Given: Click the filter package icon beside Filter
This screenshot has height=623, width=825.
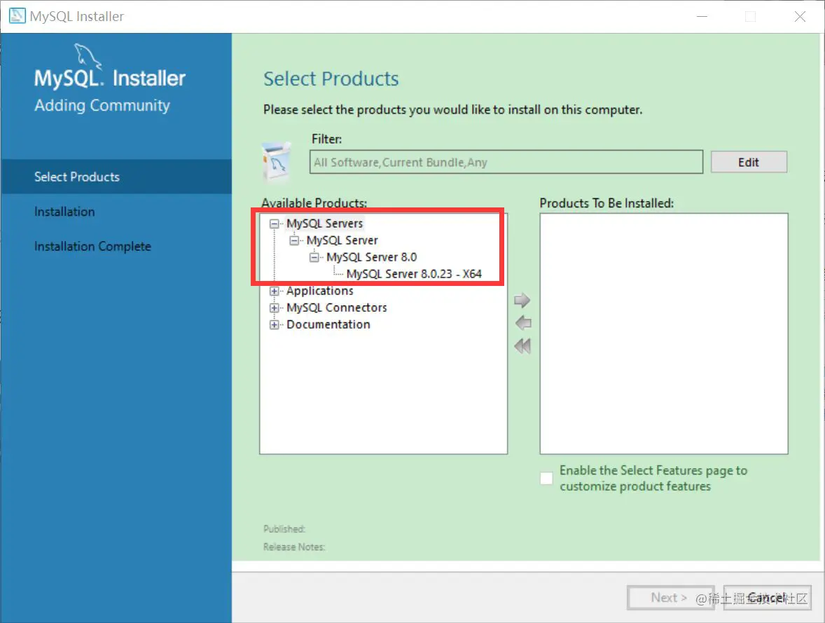Looking at the screenshot, I should [x=277, y=162].
